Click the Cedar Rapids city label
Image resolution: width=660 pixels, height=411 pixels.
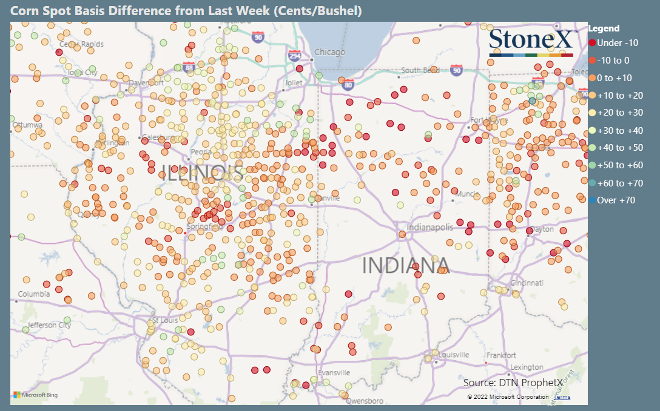[81, 44]
